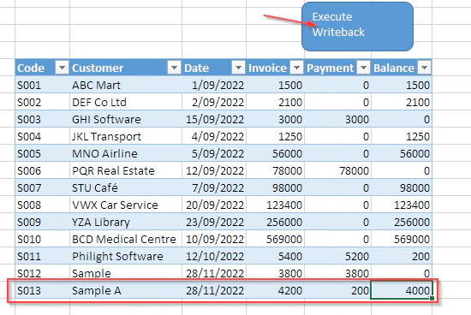Select the Sample A customer cell
471x315 pixels.
pyautogui.click(x=126, y=290)
